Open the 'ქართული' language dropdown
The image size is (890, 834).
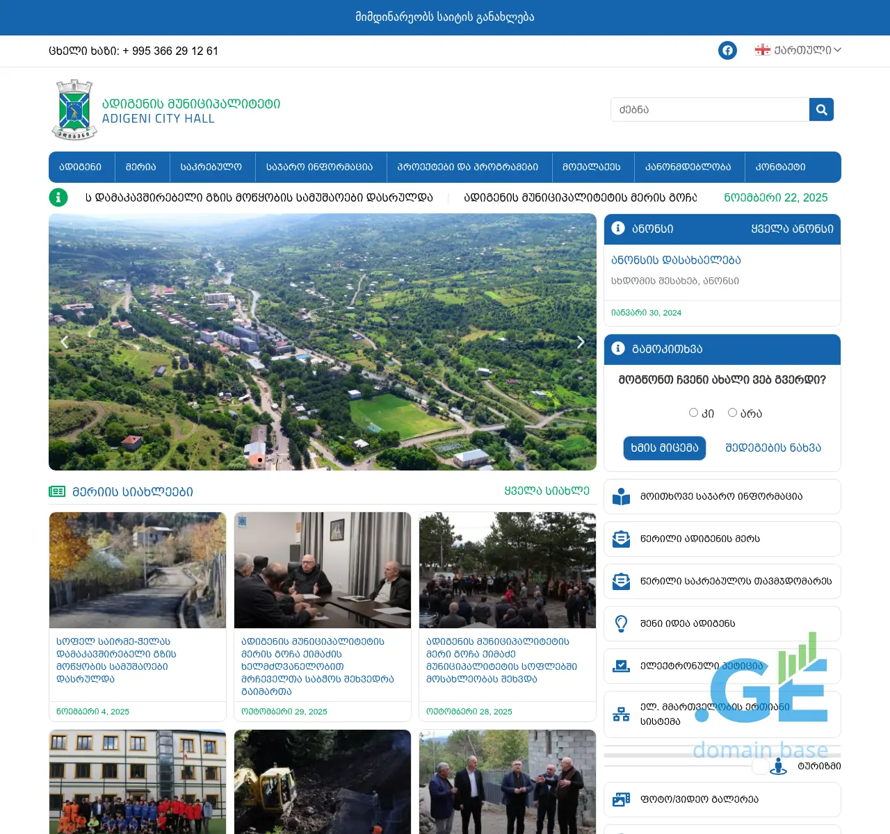click(x=797, y=50)
